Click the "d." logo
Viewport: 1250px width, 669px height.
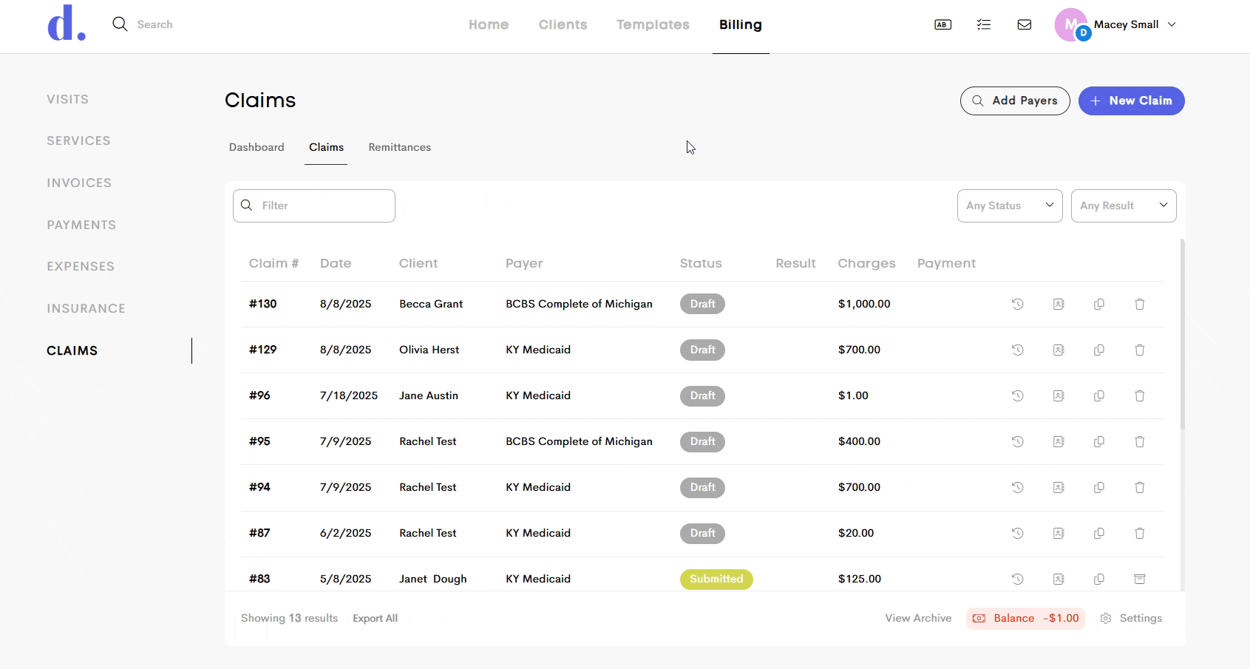click(66, 23)
